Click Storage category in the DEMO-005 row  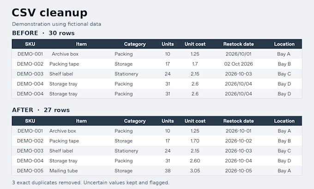click(x=123, y=171)
